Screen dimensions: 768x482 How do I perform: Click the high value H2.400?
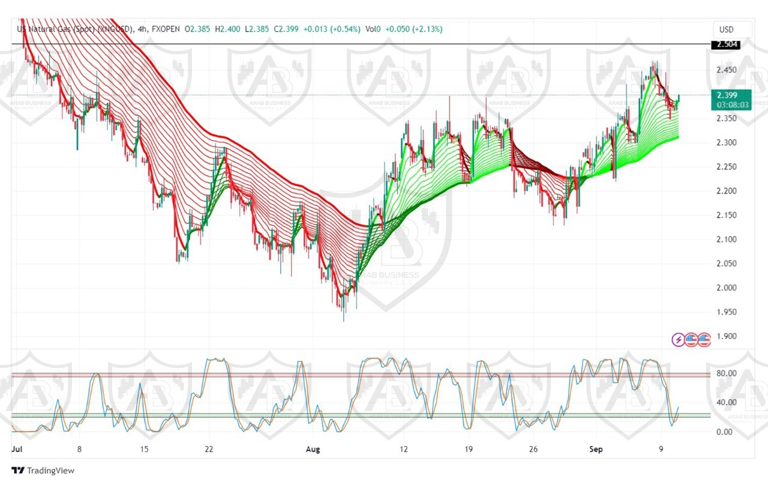coord(227,29)
